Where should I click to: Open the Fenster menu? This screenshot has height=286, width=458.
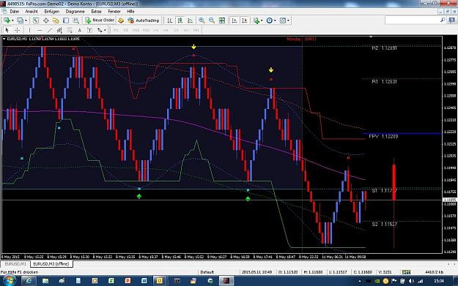(x=114, y=12)
